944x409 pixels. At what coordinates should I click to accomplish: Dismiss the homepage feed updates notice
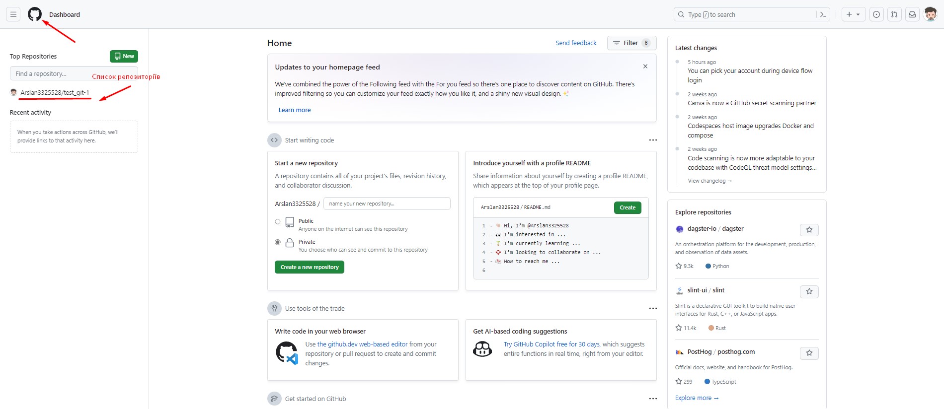(x=645, y=67)
